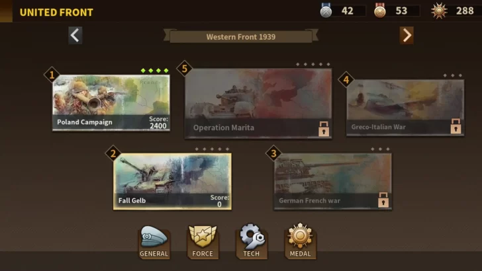
Task: Open the Medal icon
Action: [x=300, y=241]
